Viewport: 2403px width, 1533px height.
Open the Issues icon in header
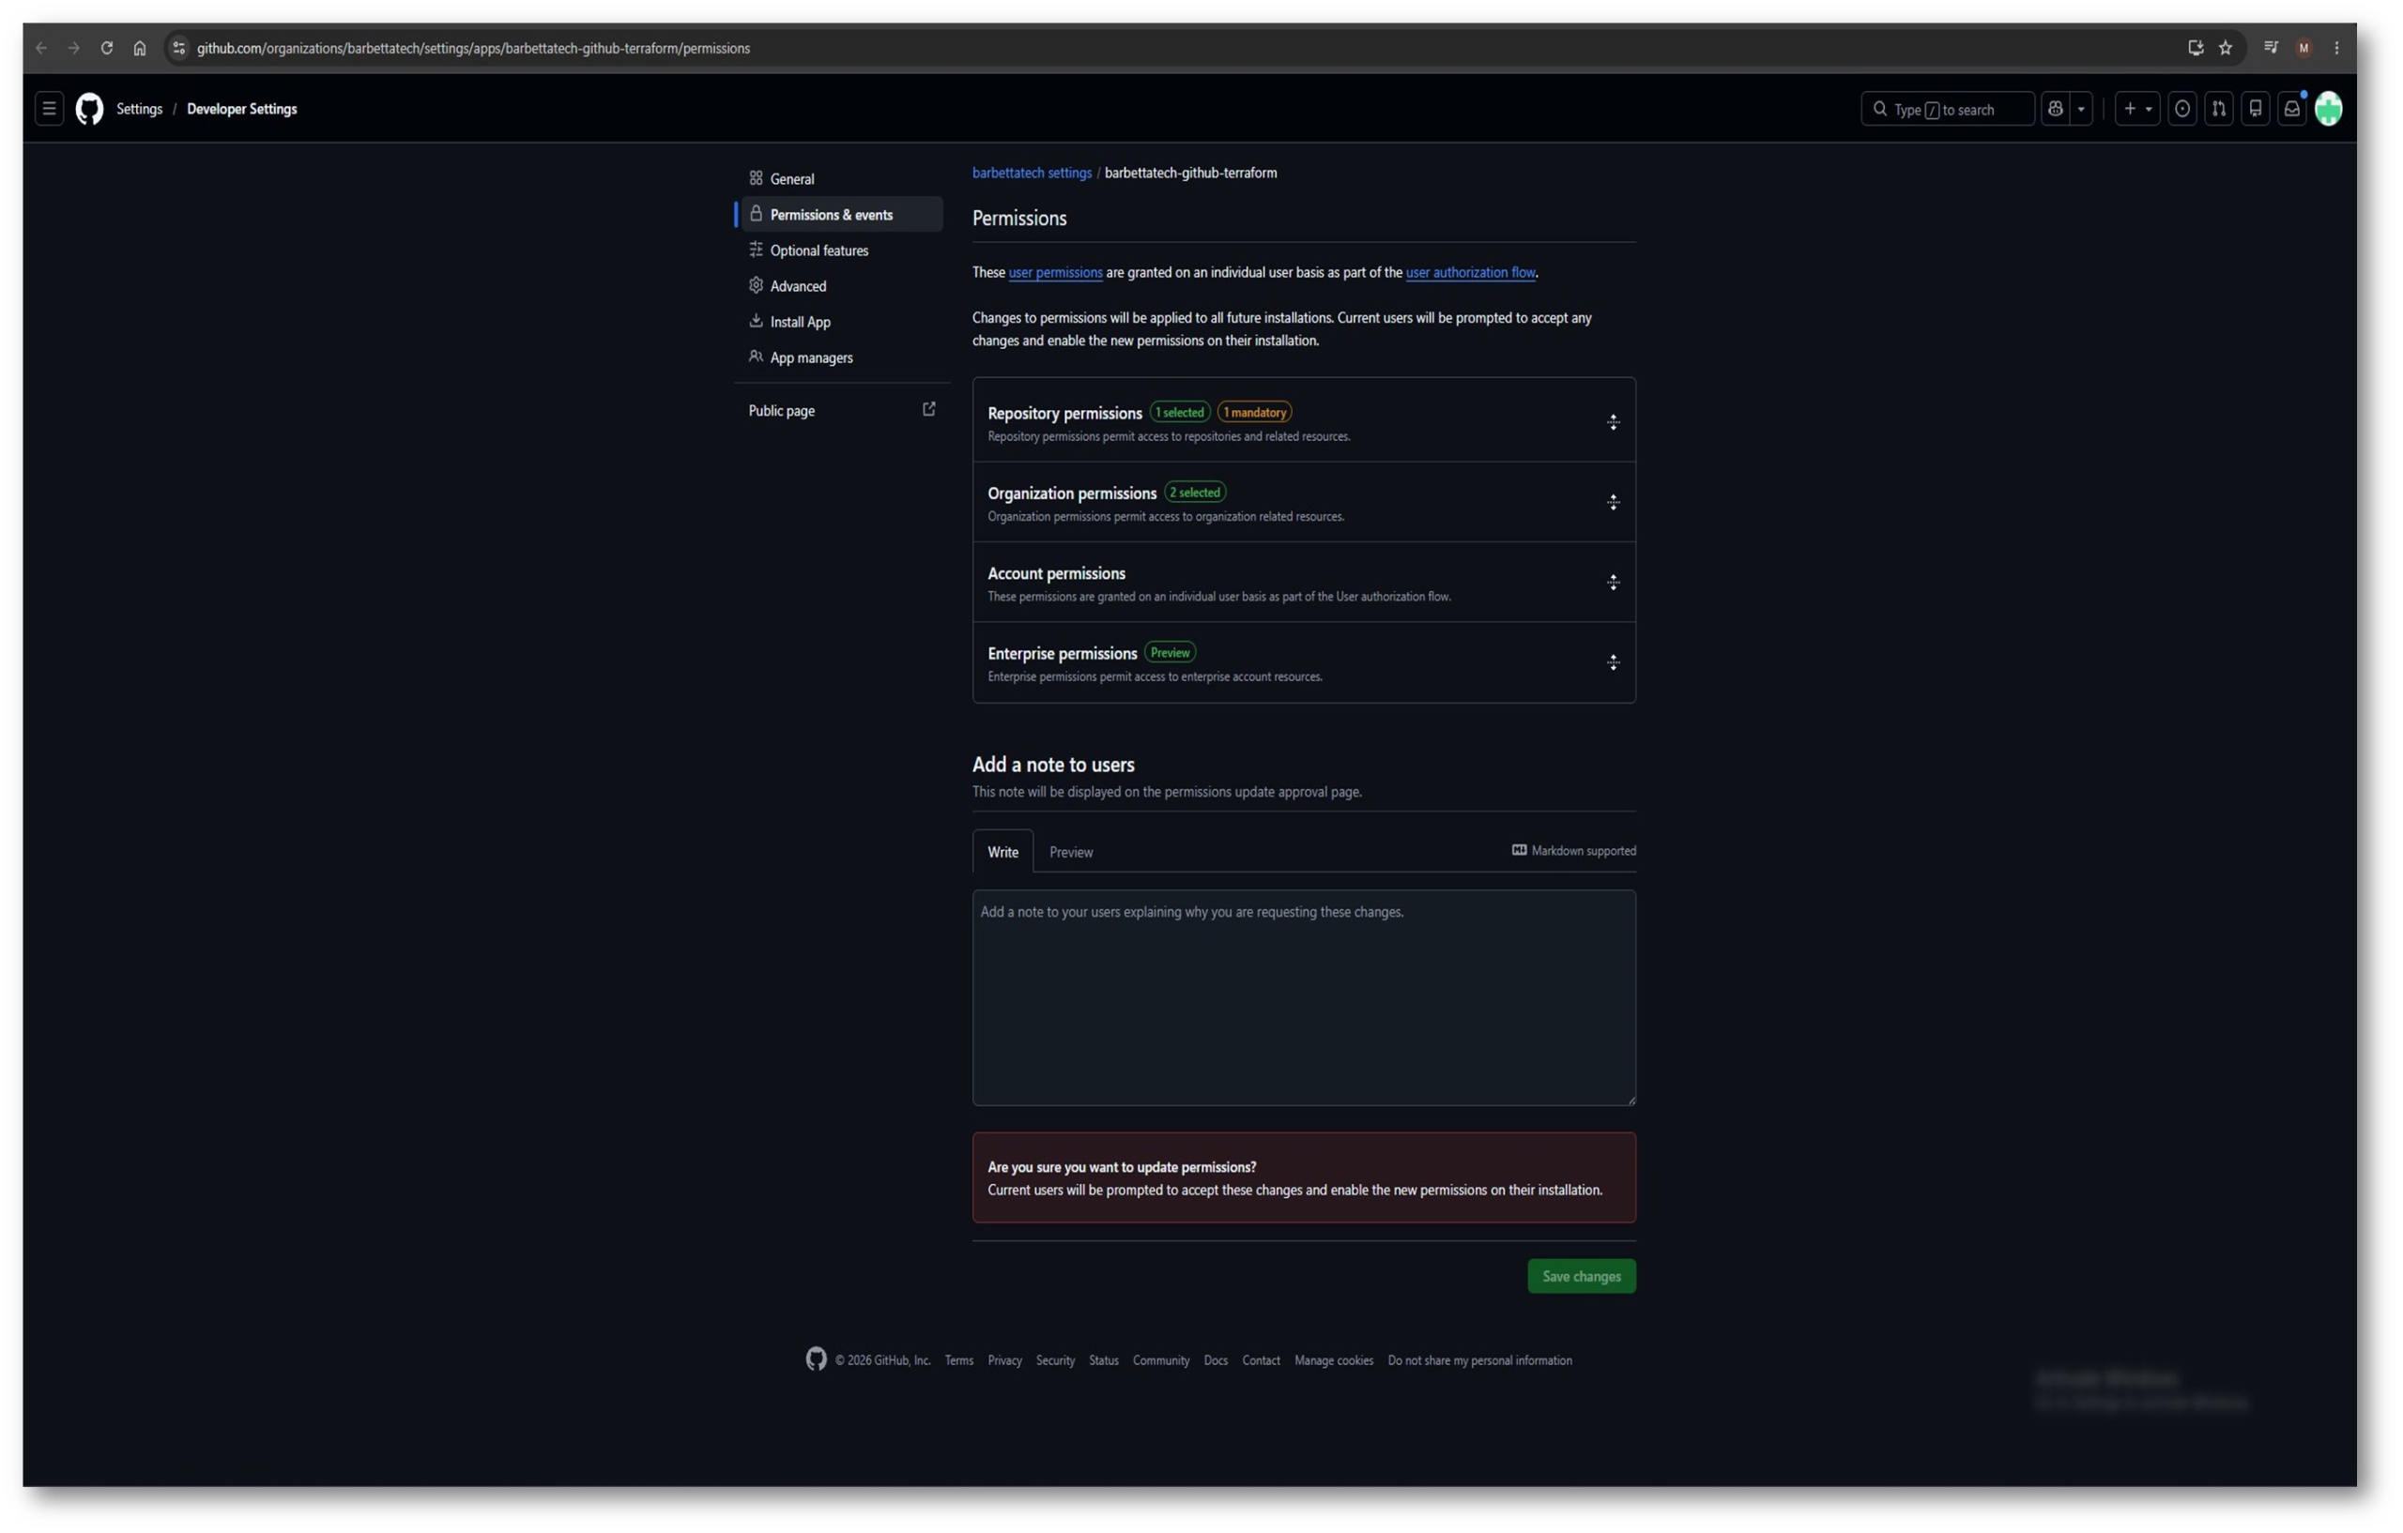pos(2182,109)
